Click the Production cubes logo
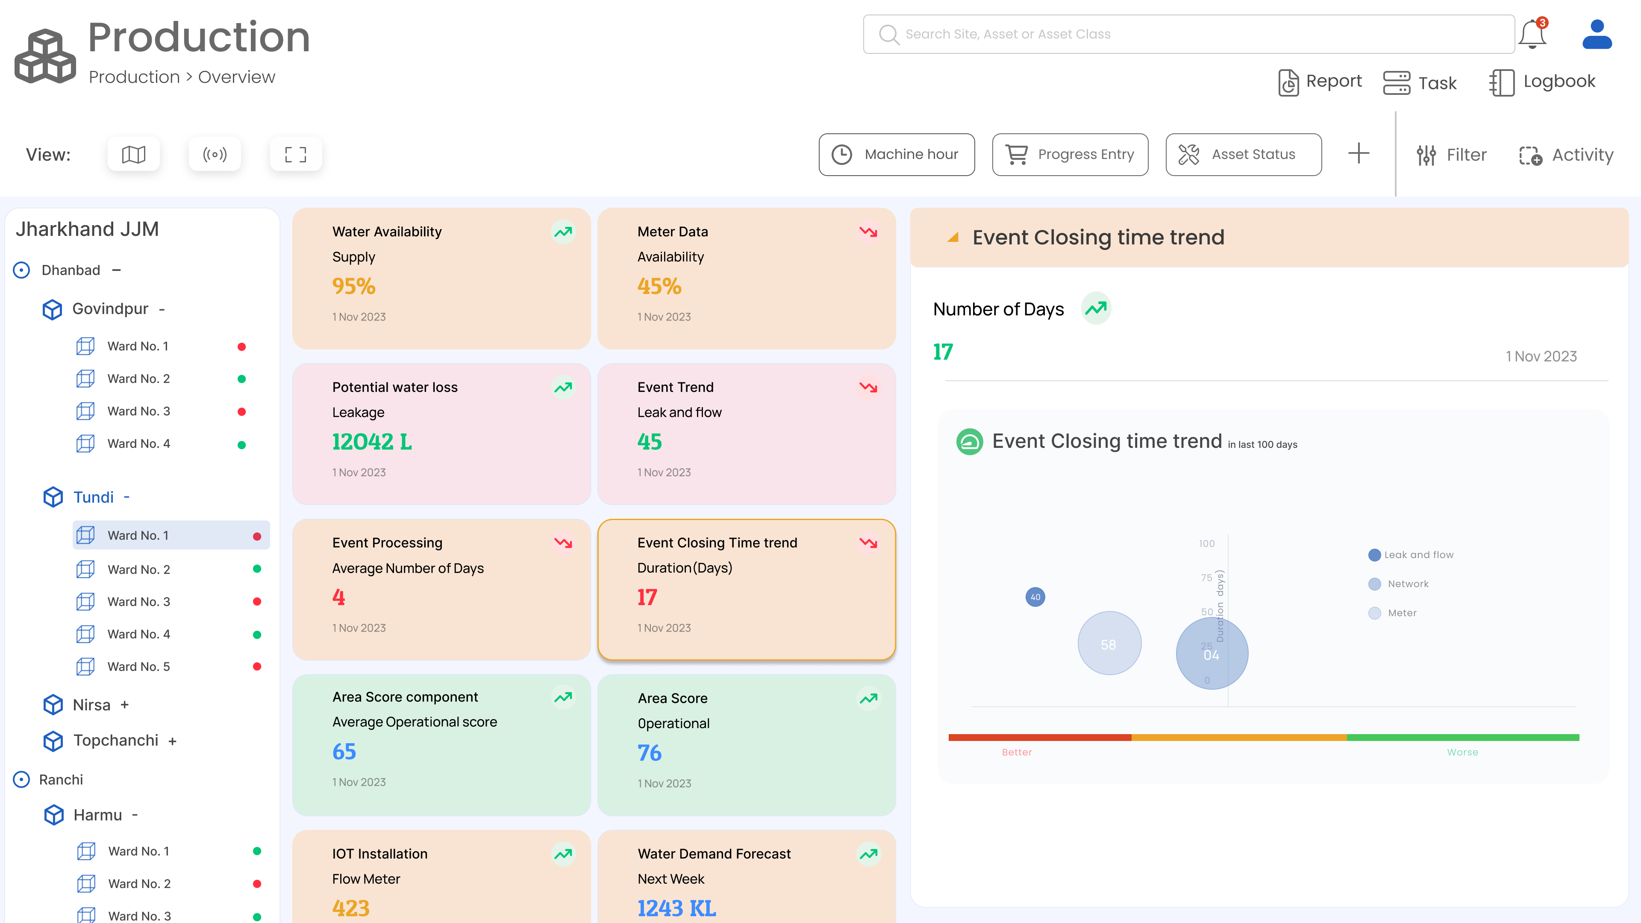1641x923 pixels. tap(45, 56)
